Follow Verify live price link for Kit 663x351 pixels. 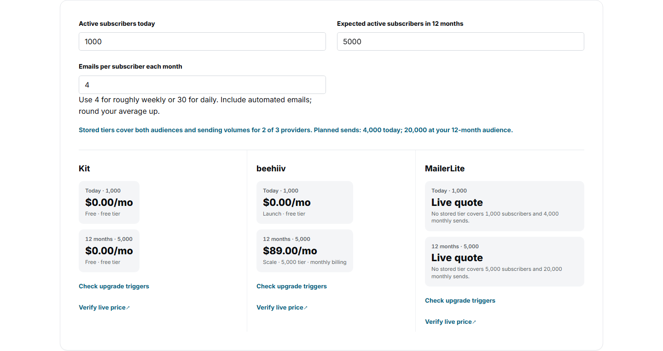[x=105, y=307]
